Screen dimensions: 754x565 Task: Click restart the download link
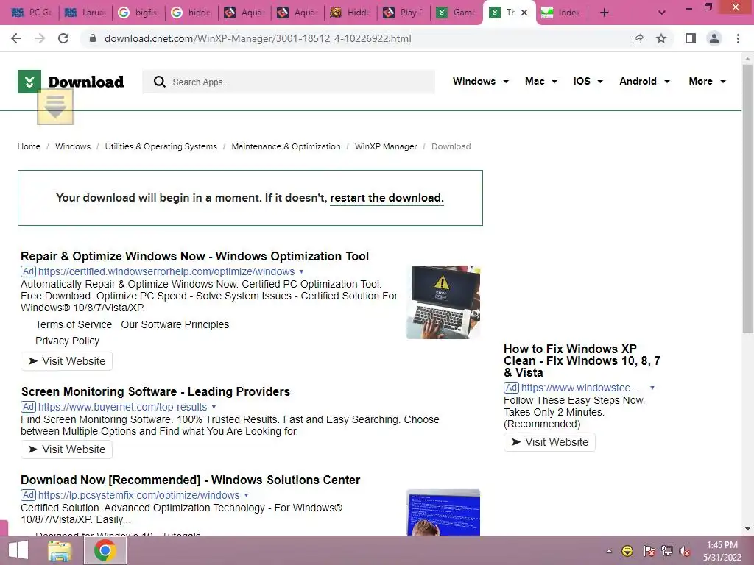click(387, 198)
